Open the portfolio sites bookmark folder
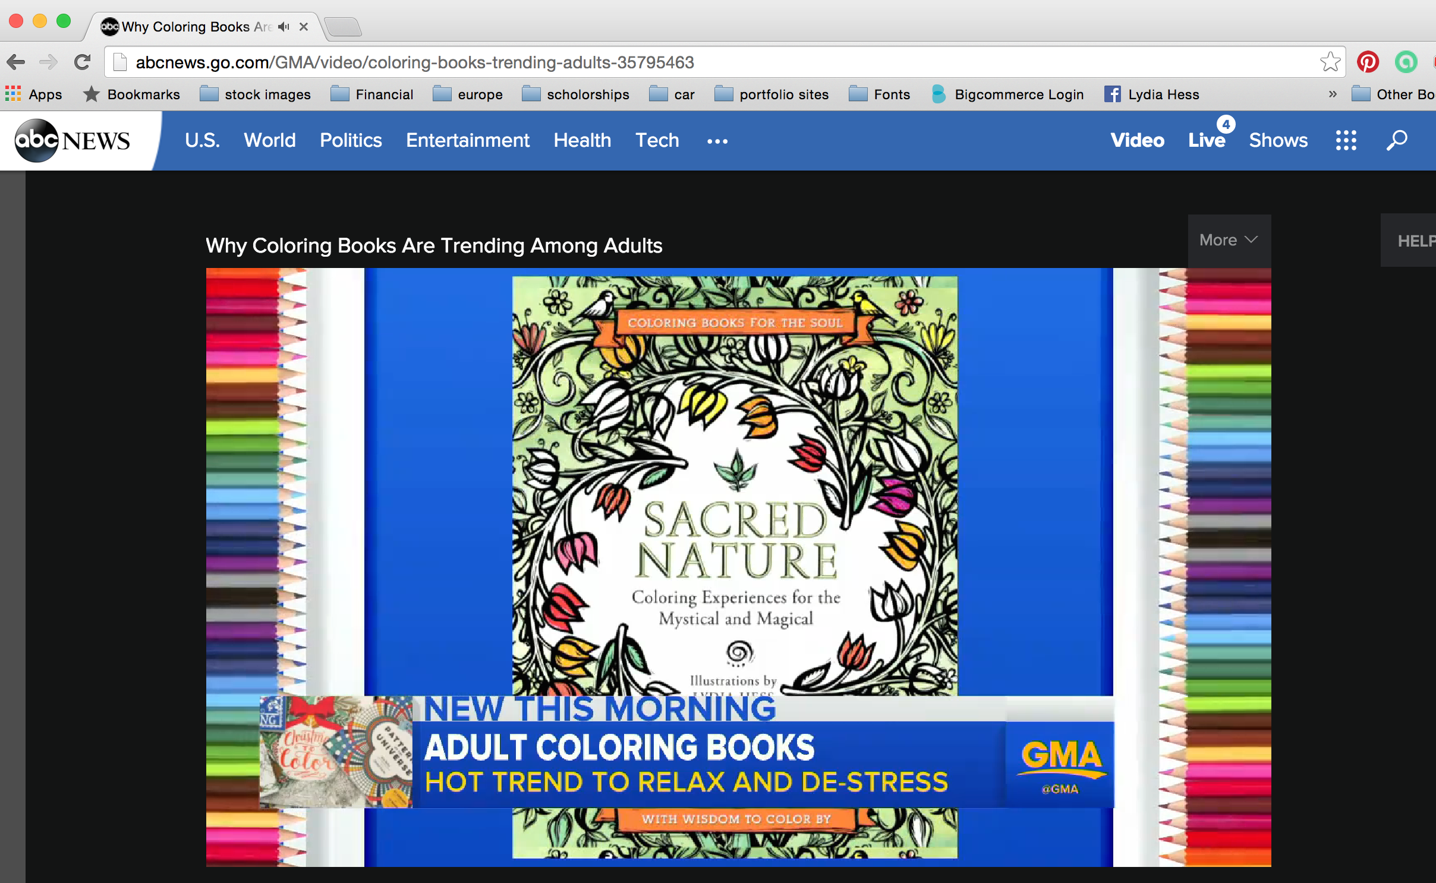 point(771,94)
